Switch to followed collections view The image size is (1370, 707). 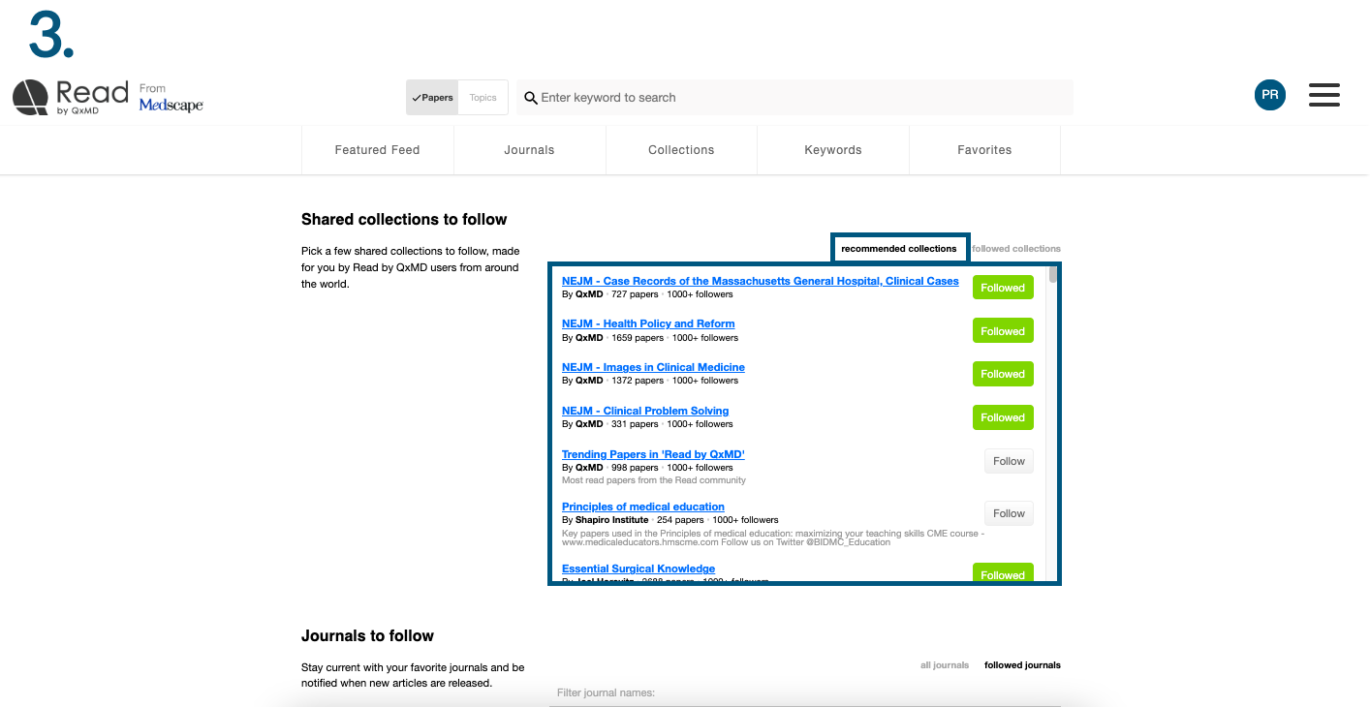1016,249
